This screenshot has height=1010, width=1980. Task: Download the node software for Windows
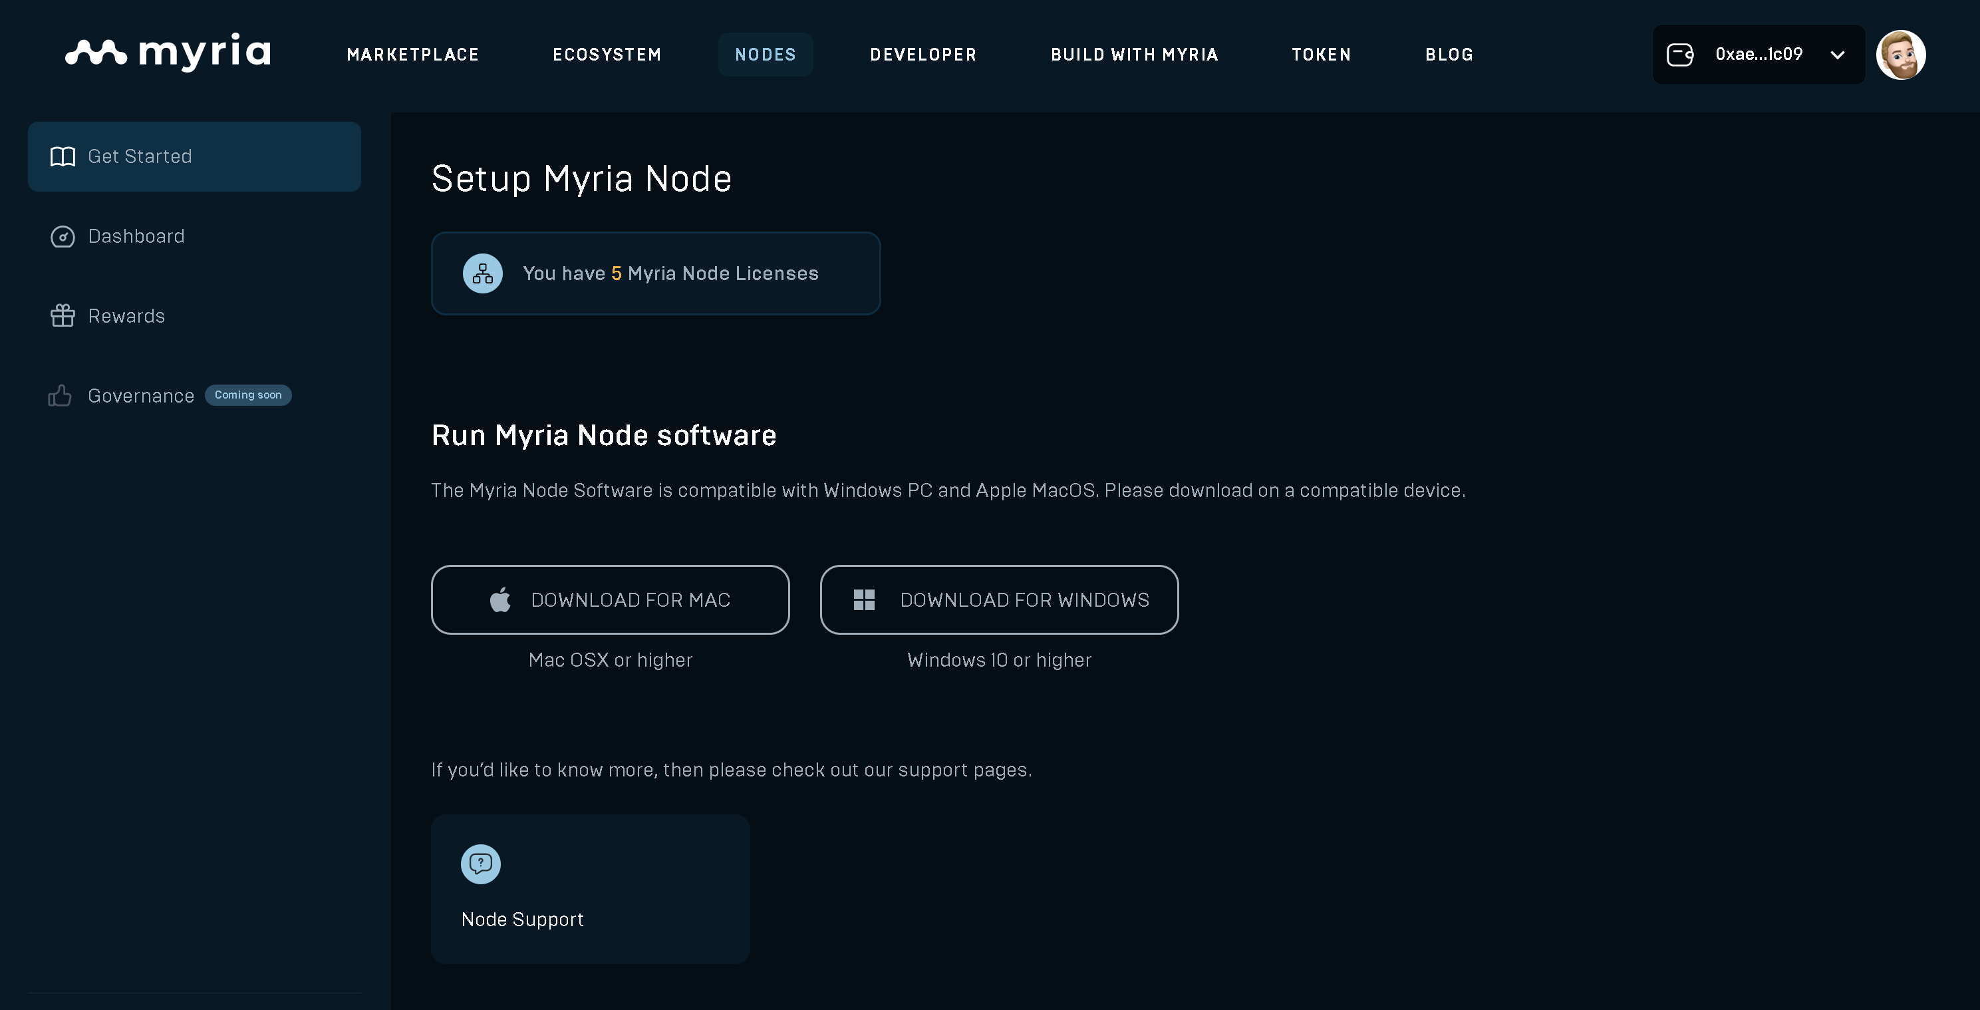pyautogui.click(x=999, y=599)
